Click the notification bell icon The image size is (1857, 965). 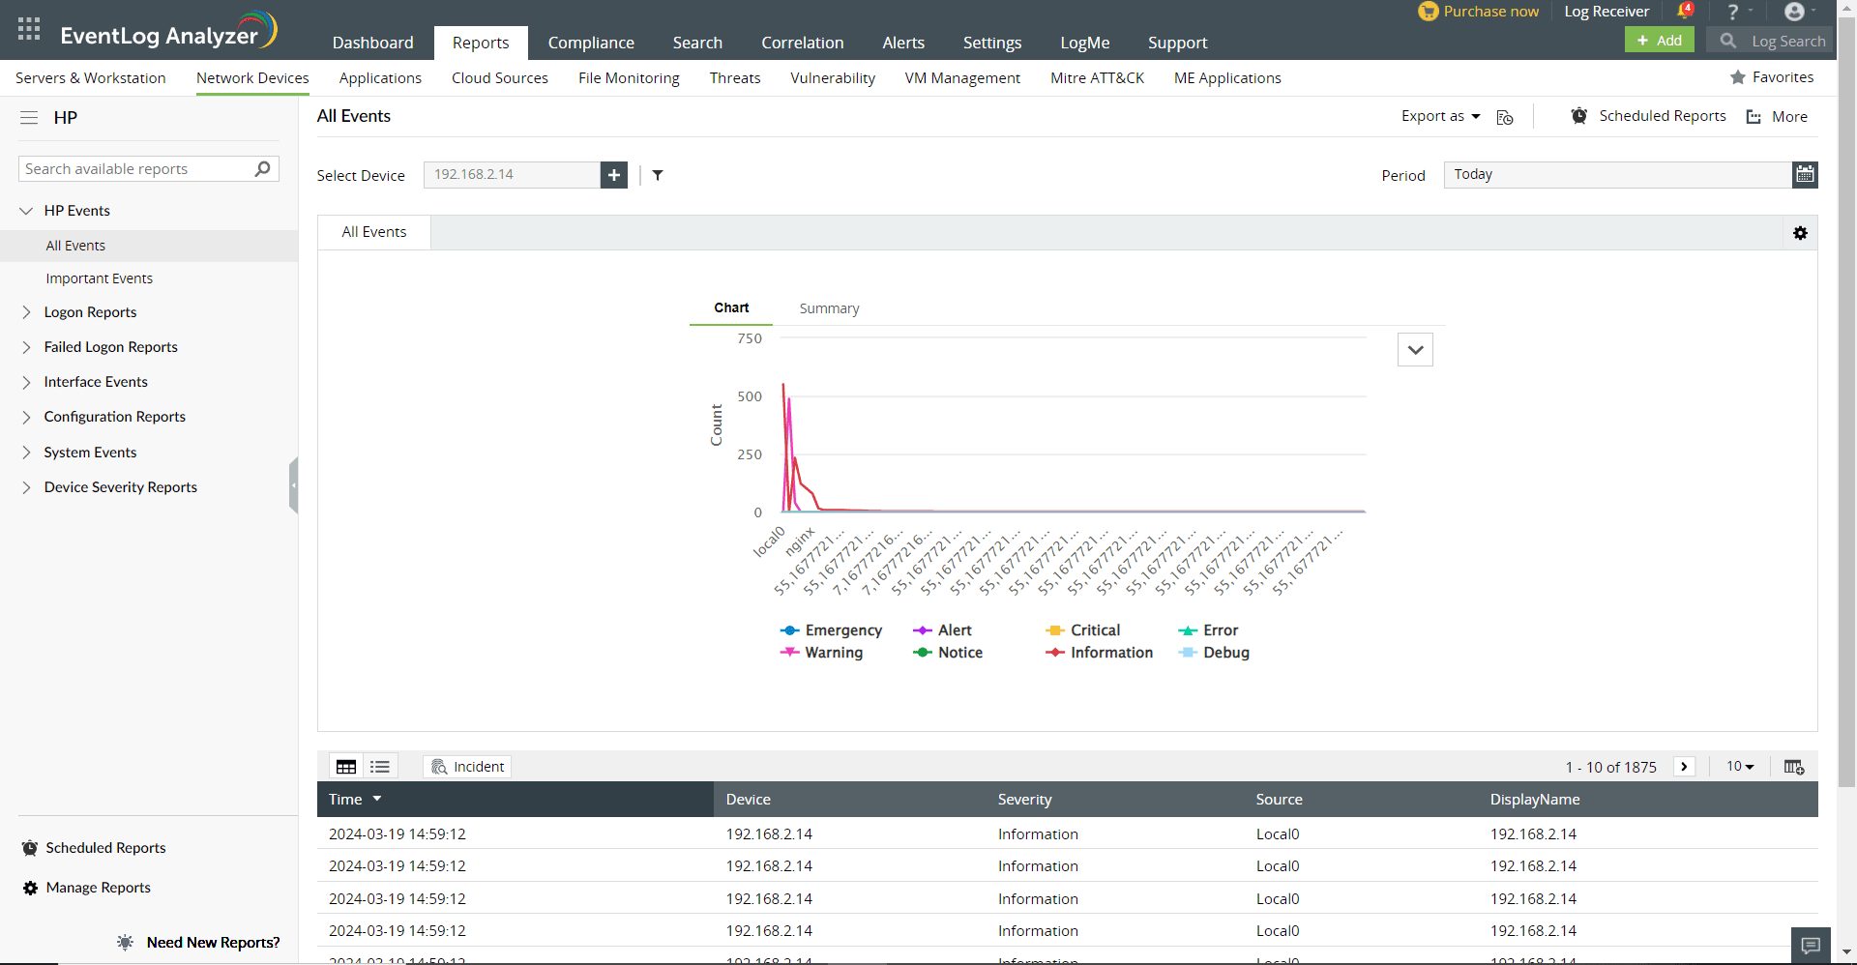coord(1685,12)
